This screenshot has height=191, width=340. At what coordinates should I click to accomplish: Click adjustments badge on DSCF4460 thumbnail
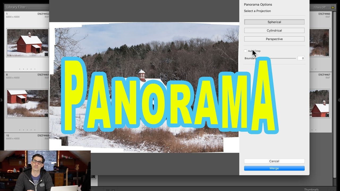327,54
